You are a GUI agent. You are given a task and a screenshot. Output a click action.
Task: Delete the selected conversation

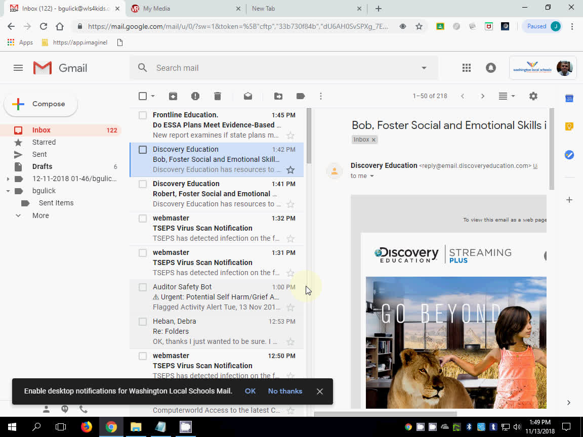[217, 96]
